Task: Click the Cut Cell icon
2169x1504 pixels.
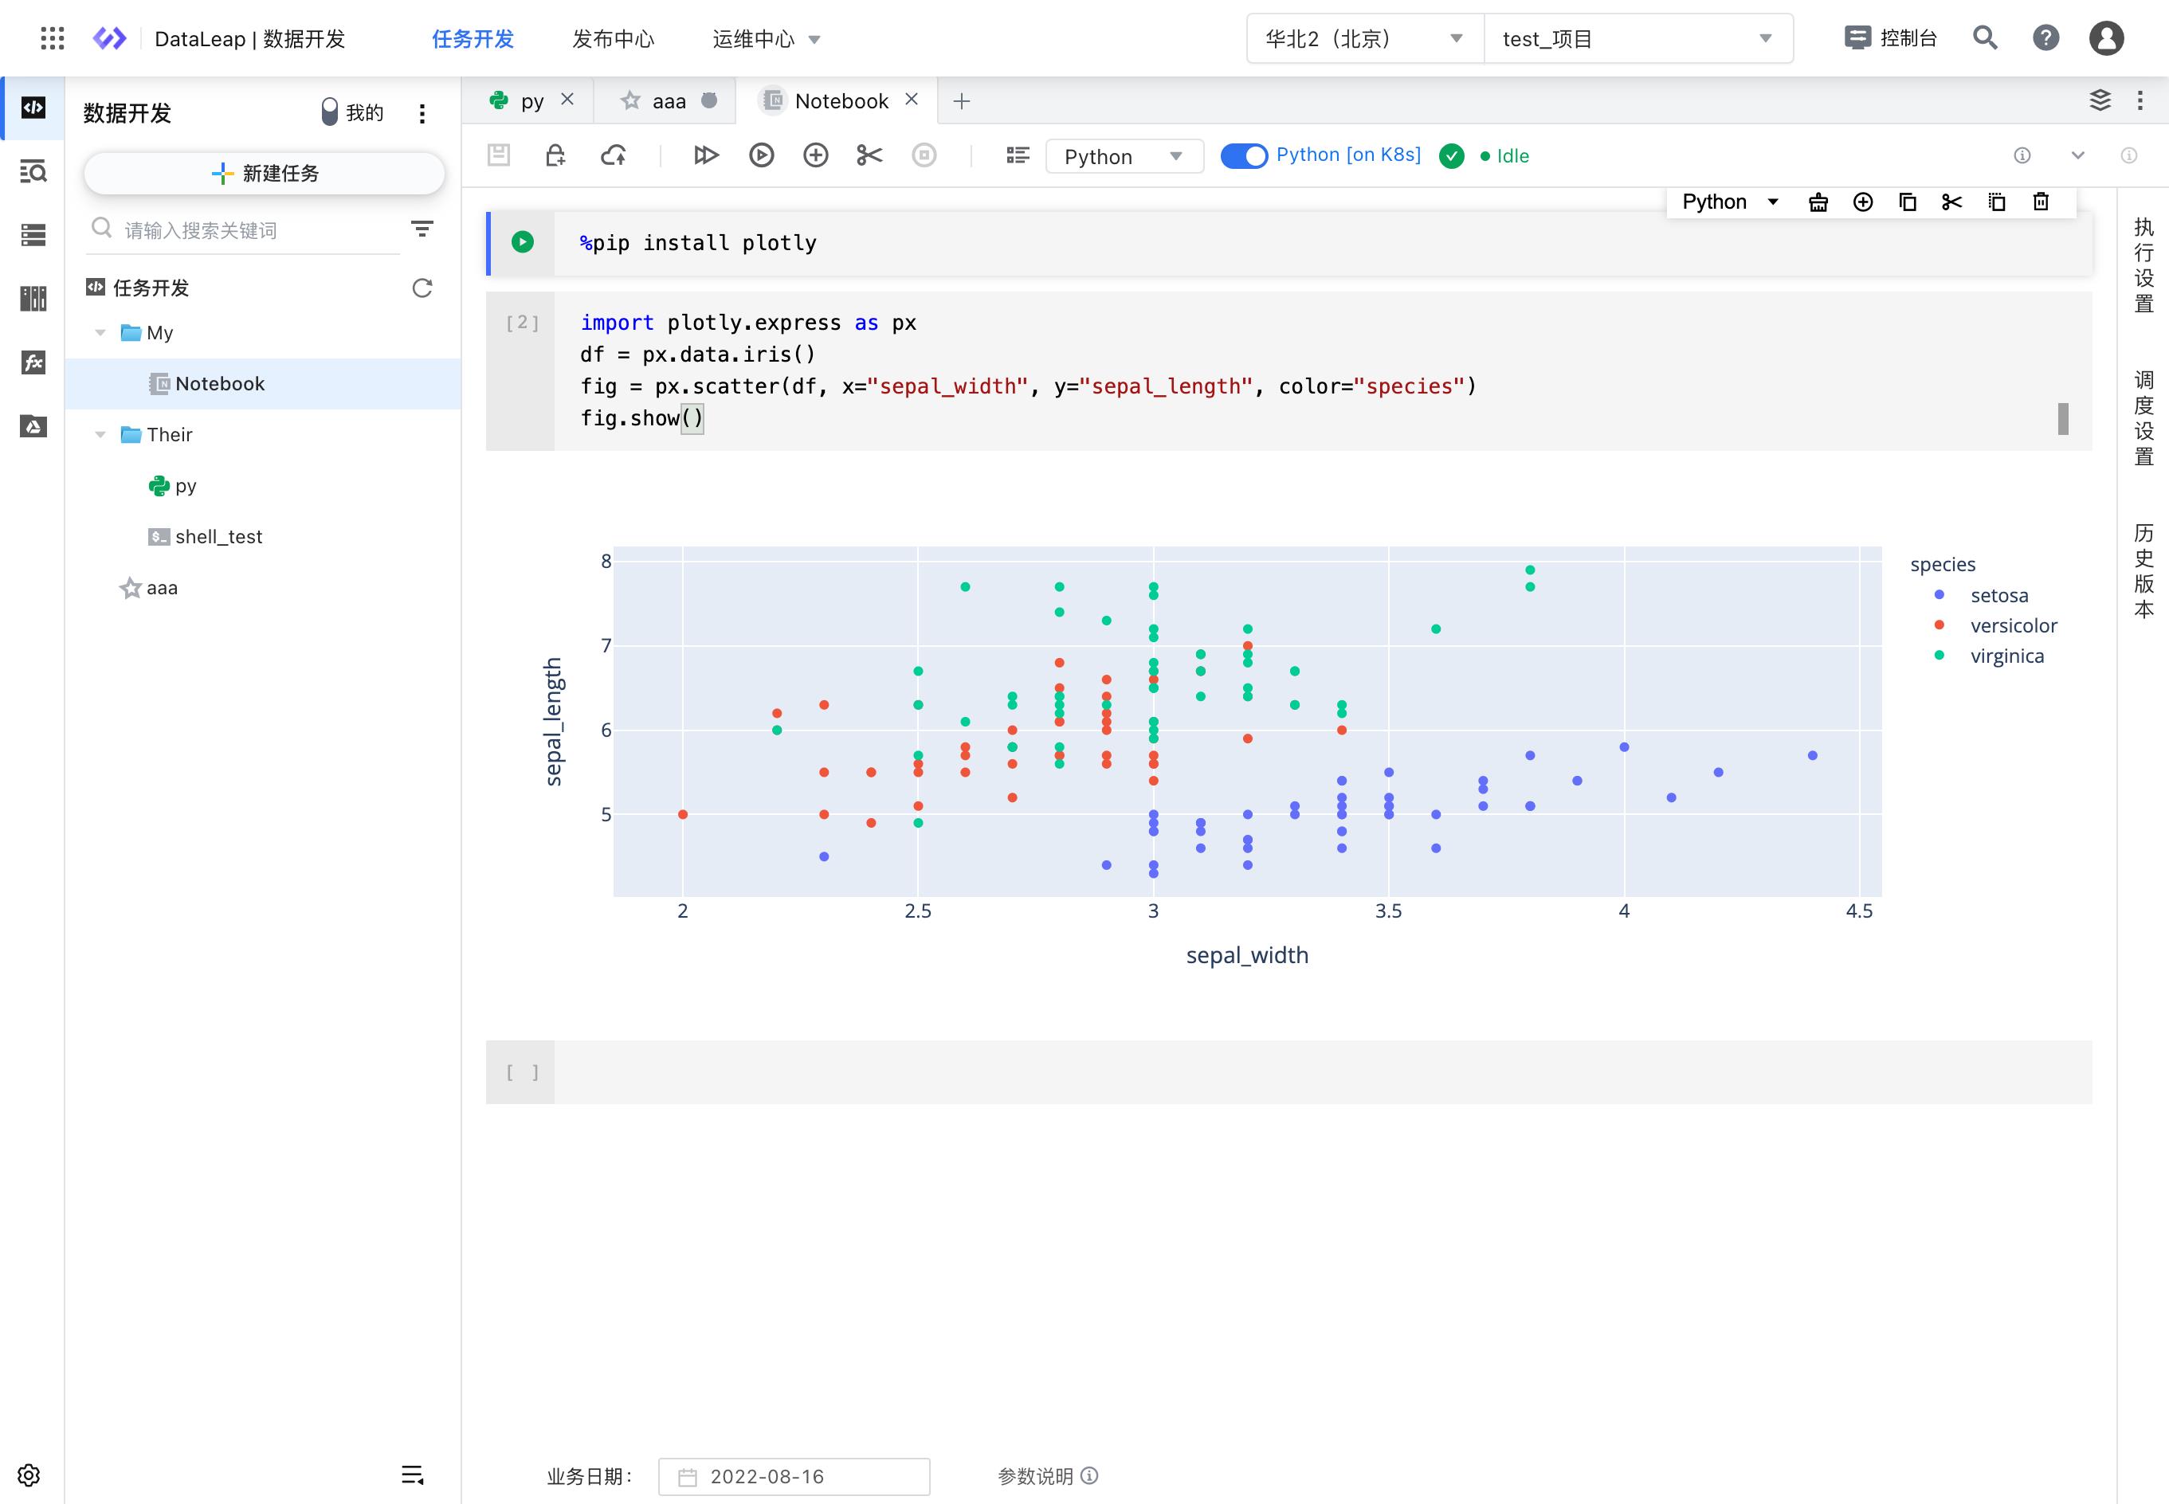Action: (x=869, y=155)
